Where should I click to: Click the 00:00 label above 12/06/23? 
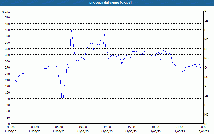[x=203, y=128]
